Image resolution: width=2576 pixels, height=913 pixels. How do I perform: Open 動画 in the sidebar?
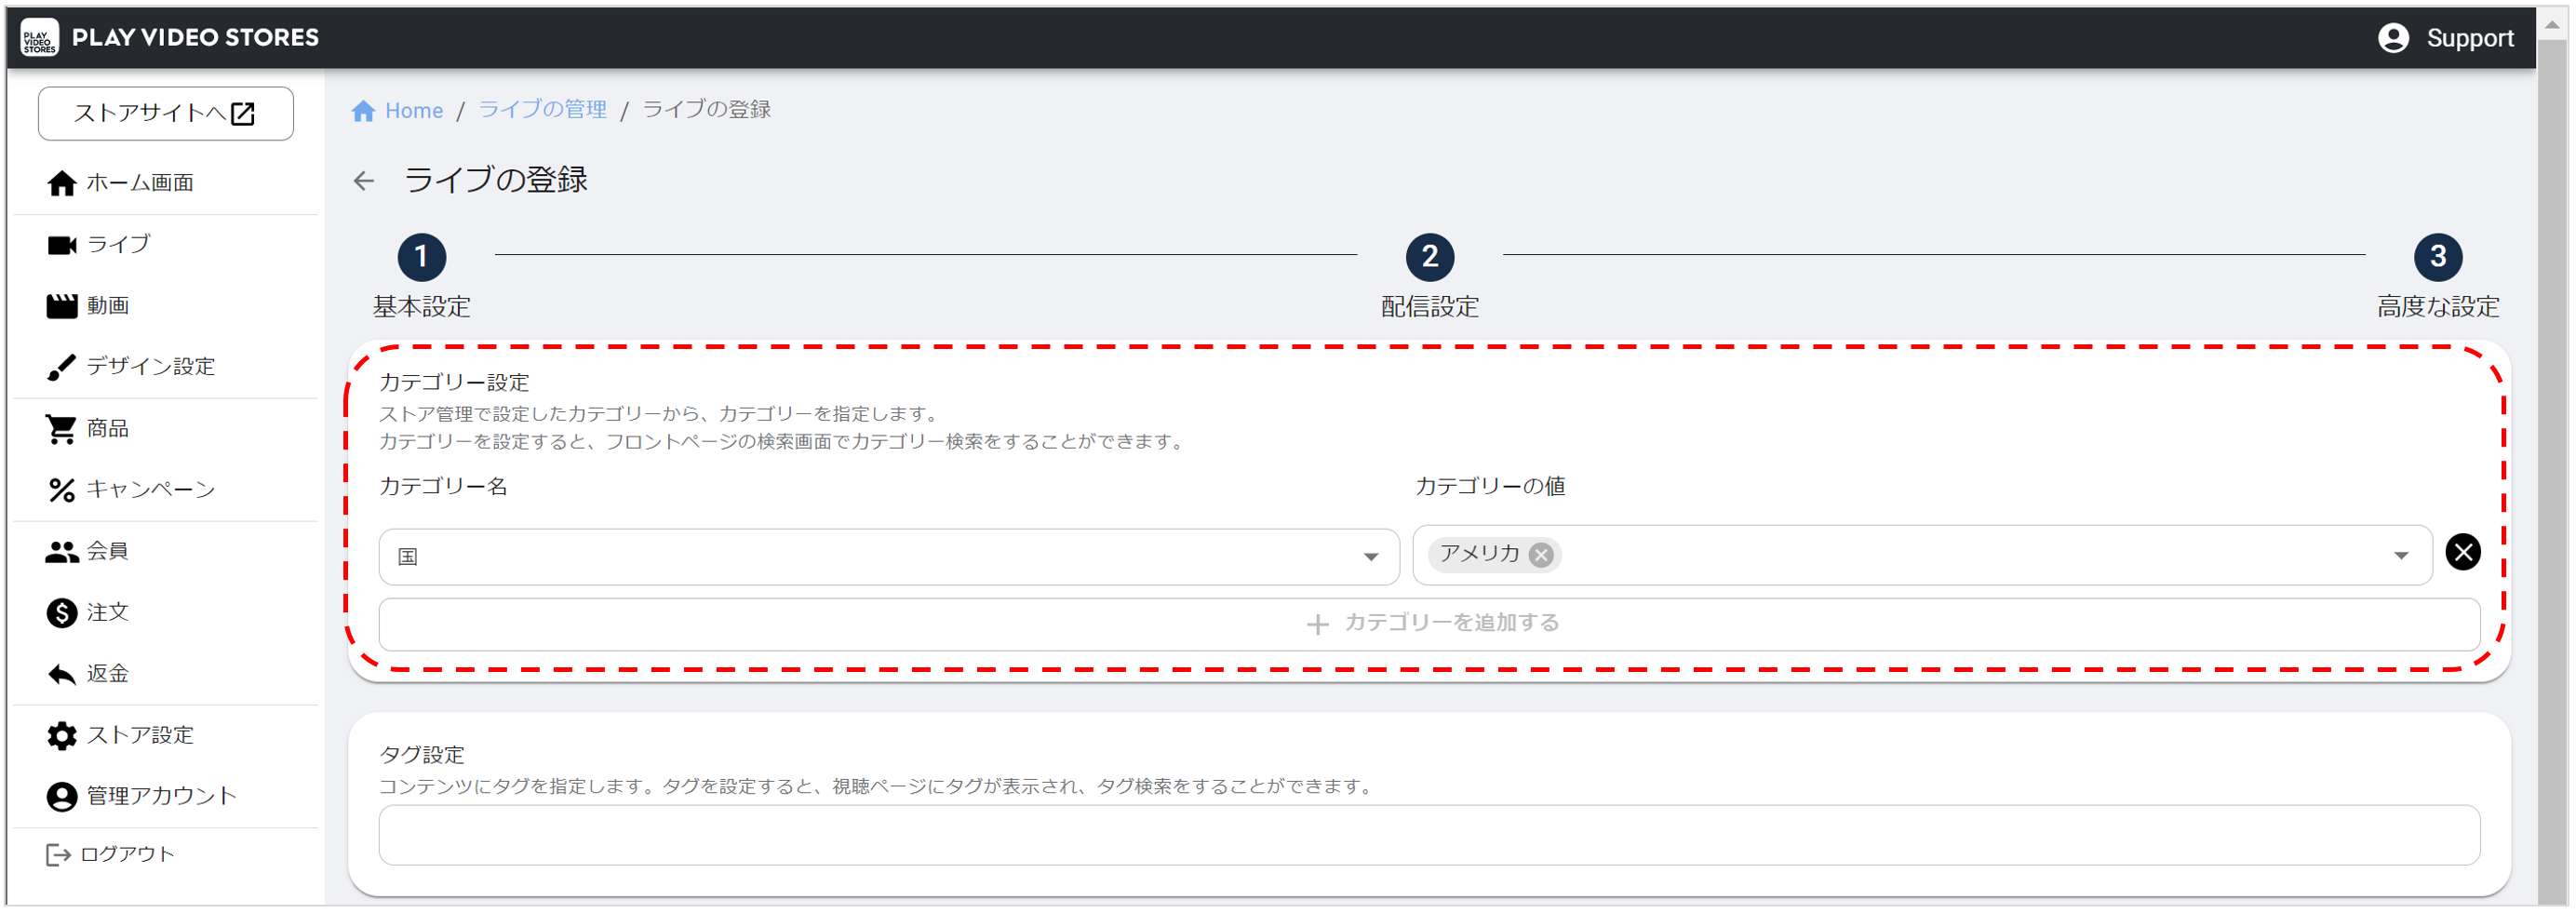click(107, 306)
